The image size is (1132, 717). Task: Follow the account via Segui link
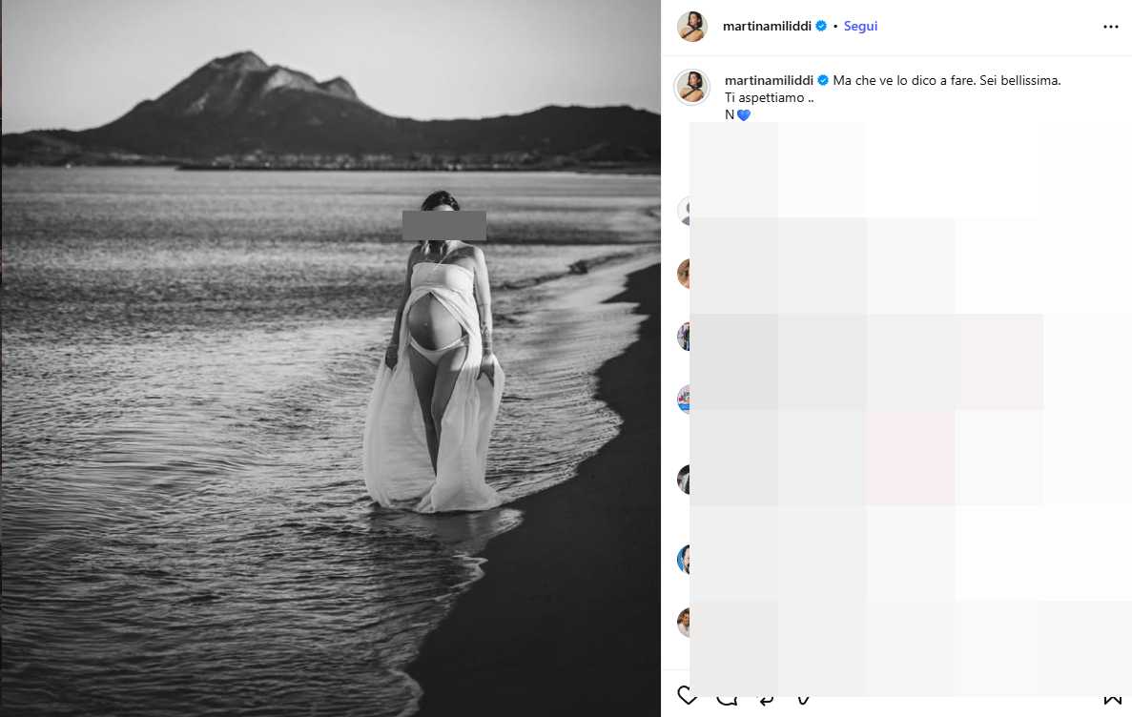pyautogui.click(x=860, y=26)
